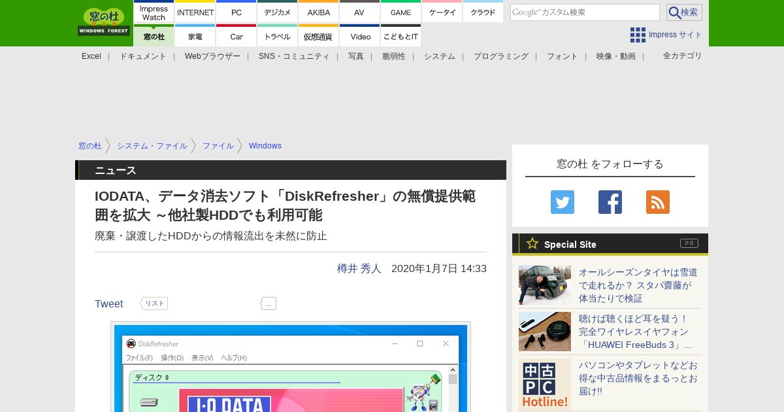Open the Twitter follow icon
784x412 pixels.
click(563, 202)
